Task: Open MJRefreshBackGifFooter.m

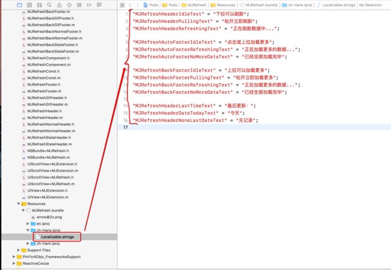Action: [51, 25]
